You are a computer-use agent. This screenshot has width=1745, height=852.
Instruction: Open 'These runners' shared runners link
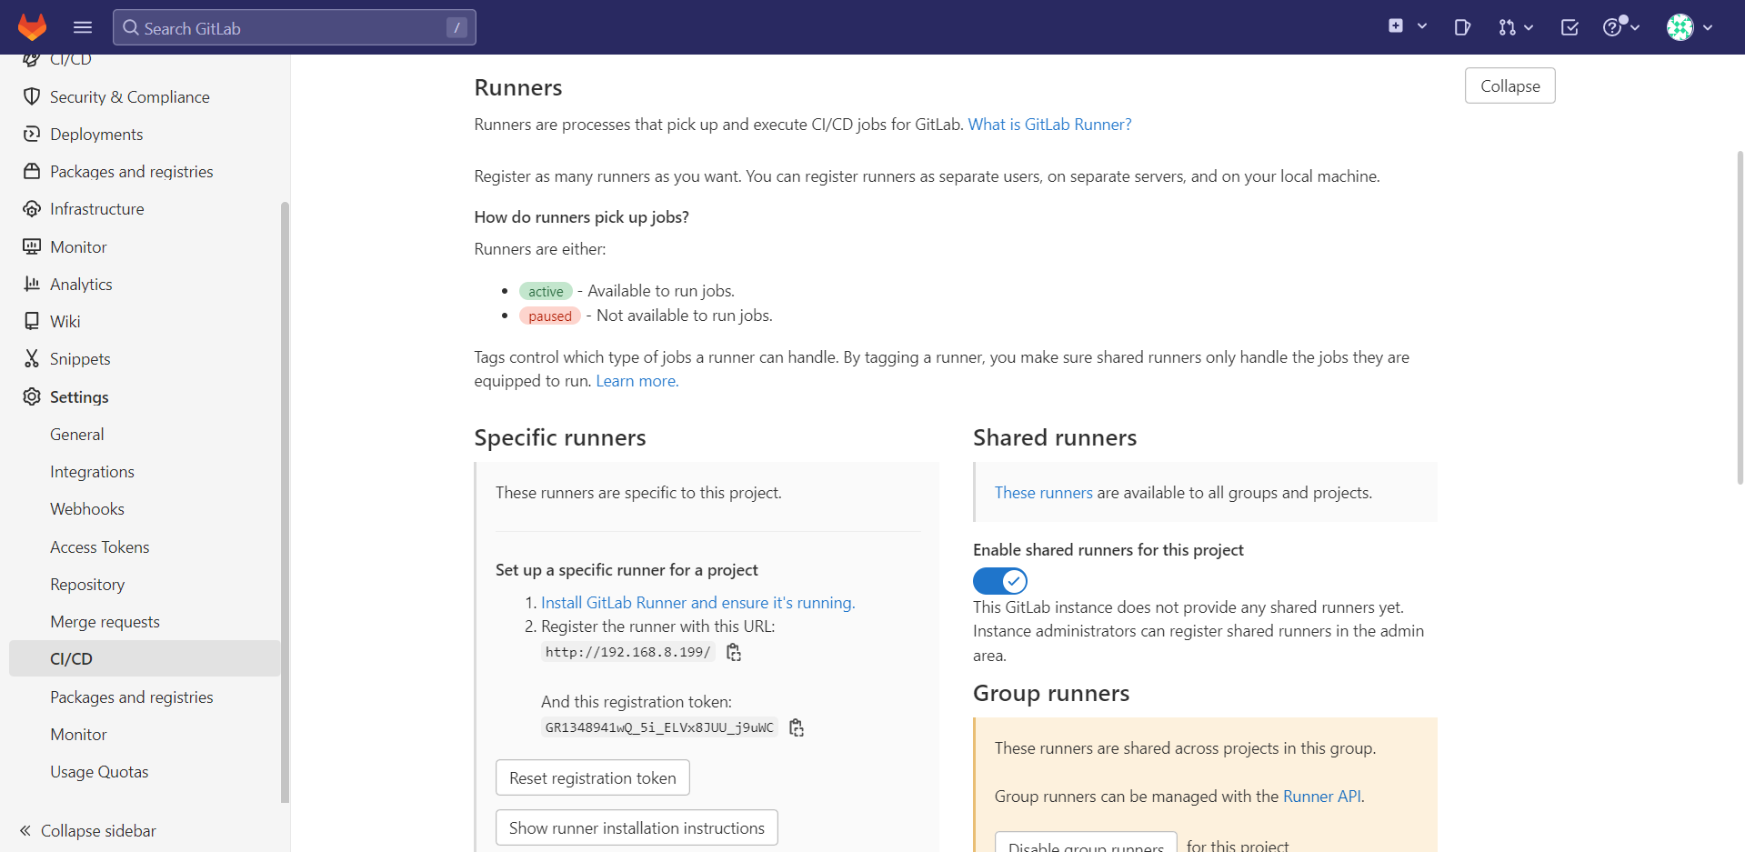tap(1043, 493)
